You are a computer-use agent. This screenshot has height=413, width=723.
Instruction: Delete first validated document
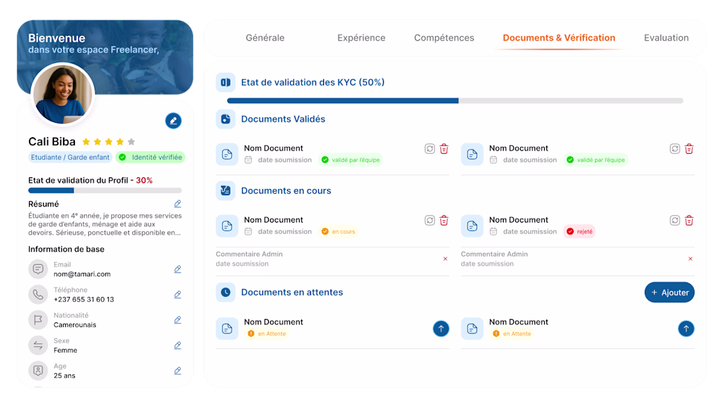[x=444, y=148]
